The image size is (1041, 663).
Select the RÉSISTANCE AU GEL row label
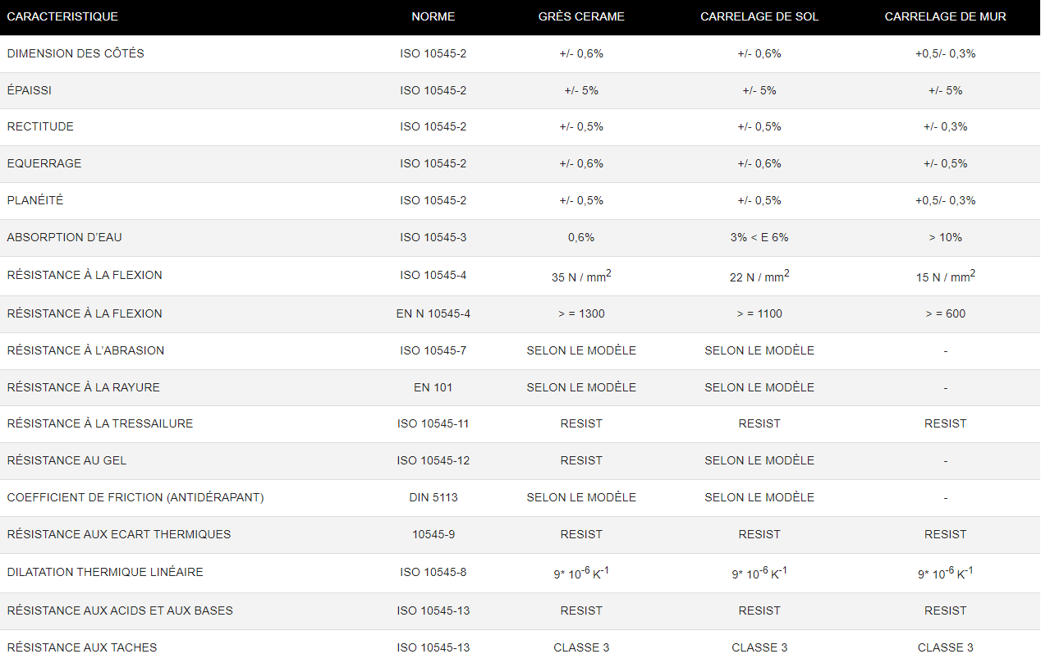pos(66,460)
